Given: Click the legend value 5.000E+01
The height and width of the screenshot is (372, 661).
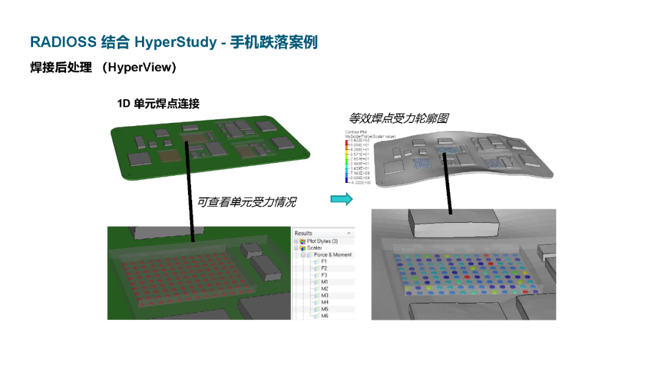Looking at the screenshot, I should pyautogui.click(x=360, y=145).
